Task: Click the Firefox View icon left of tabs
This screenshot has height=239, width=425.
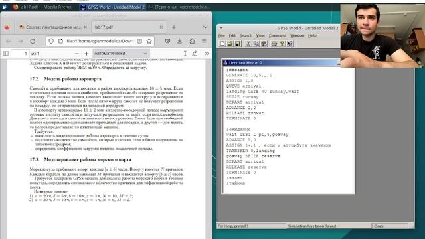Action: click(x=7, y=27)
